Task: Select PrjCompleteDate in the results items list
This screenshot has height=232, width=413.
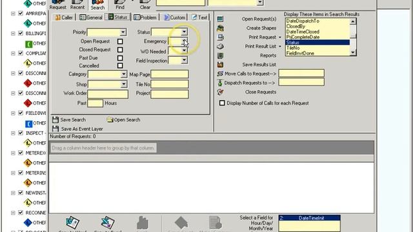Action: pos(317,37)
